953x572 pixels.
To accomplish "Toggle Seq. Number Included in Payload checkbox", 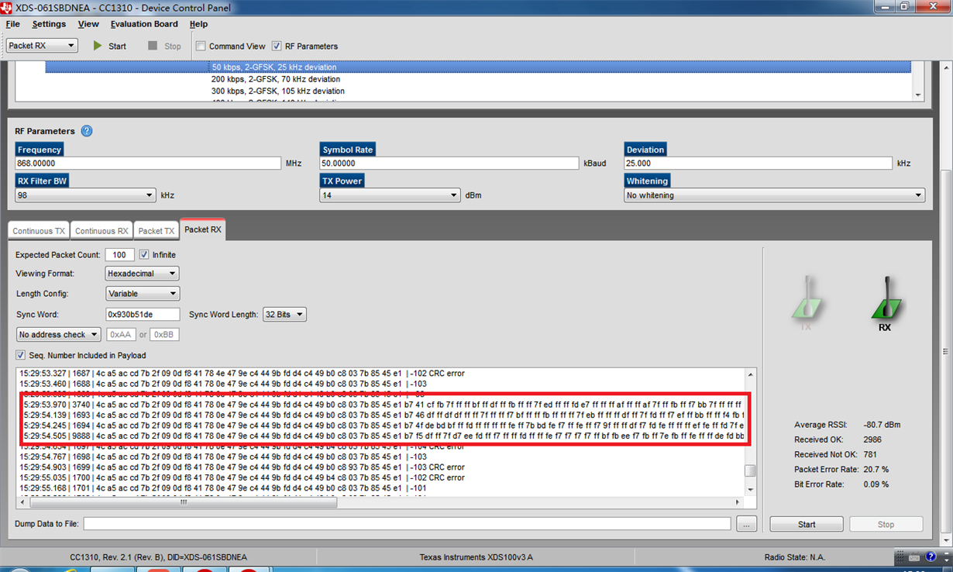I will tap(21, 355).
